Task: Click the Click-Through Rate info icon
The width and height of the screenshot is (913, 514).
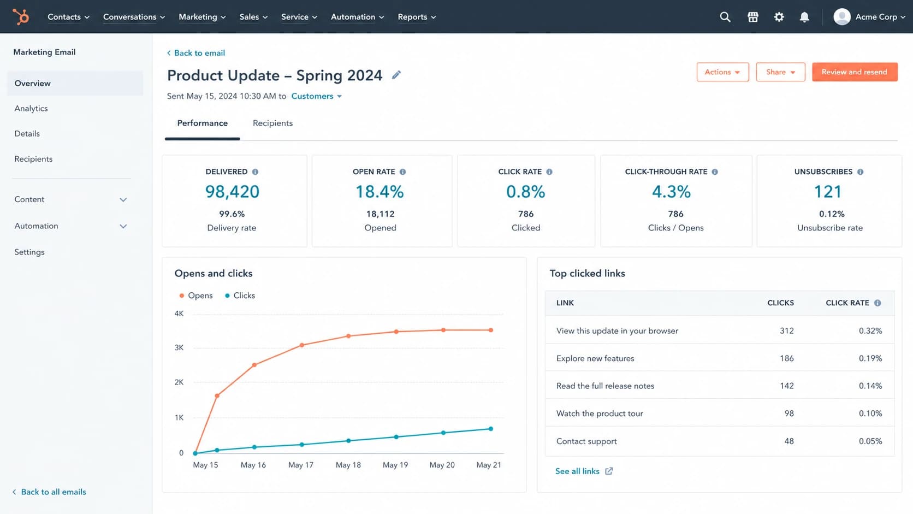Action: [x=715, y=172]
